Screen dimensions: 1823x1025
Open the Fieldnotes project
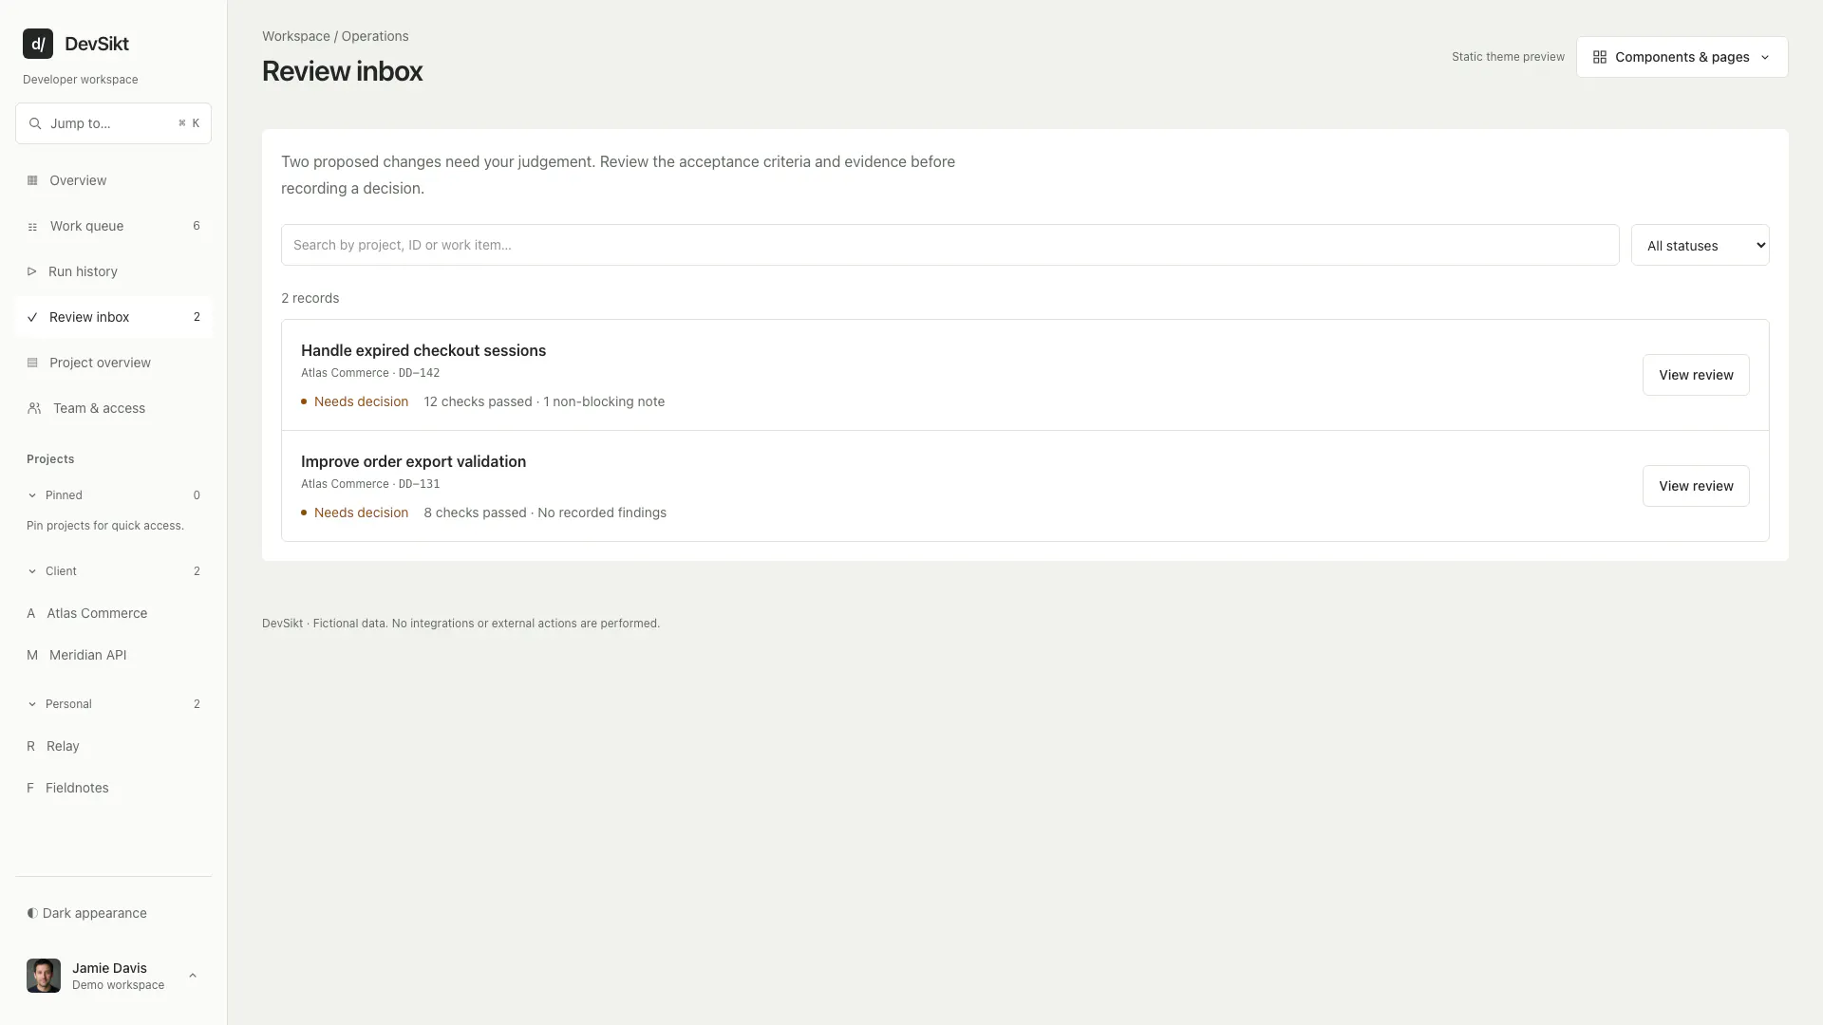pyautogui.click(x=113, y=788)
